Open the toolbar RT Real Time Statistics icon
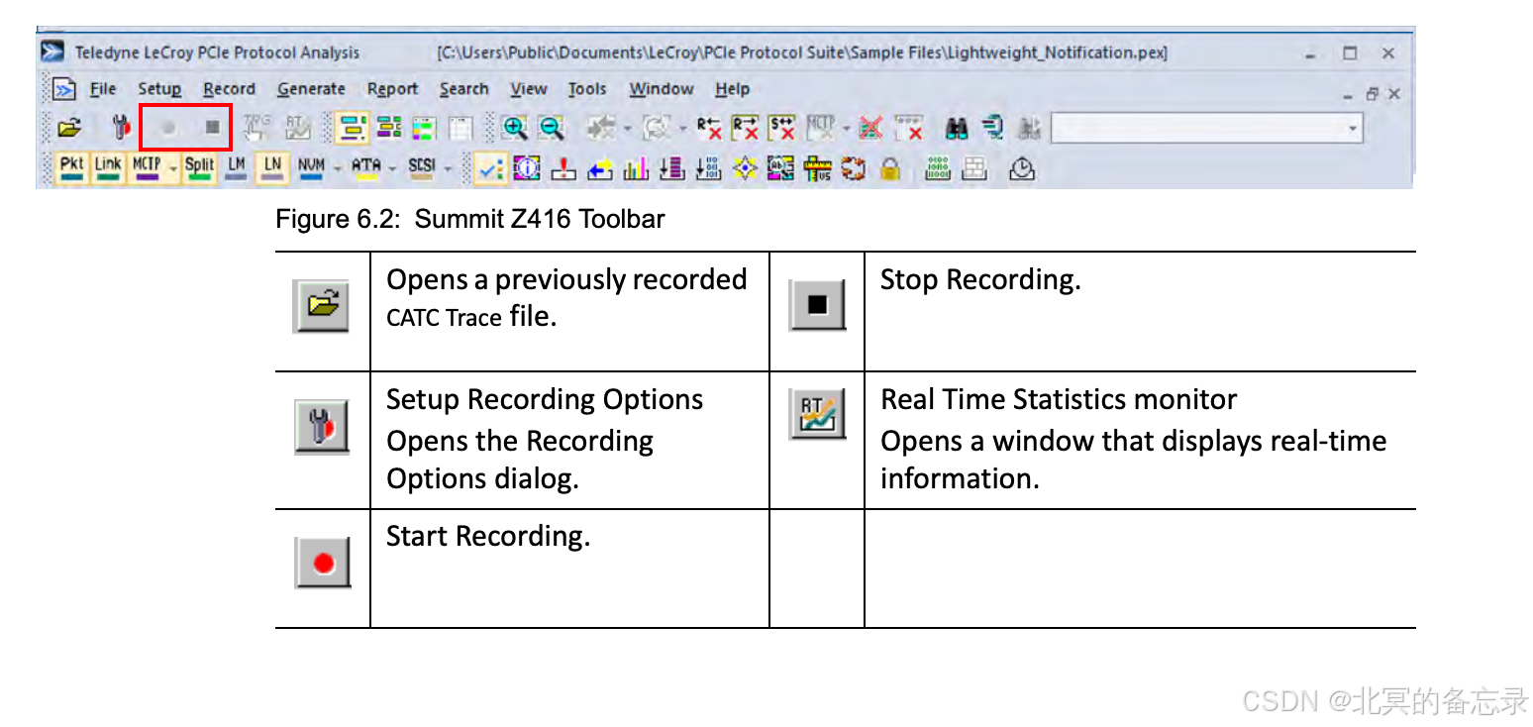This screenshot has width=1533, height=727. click(x=297, y=128)
